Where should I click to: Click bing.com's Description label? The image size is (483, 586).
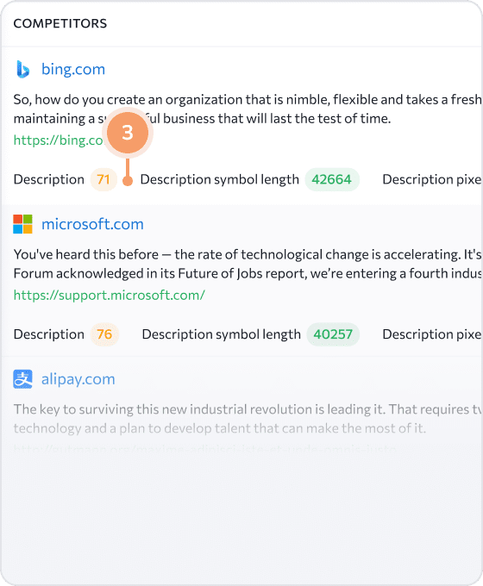pyautogui.click(x=49, y=179)
